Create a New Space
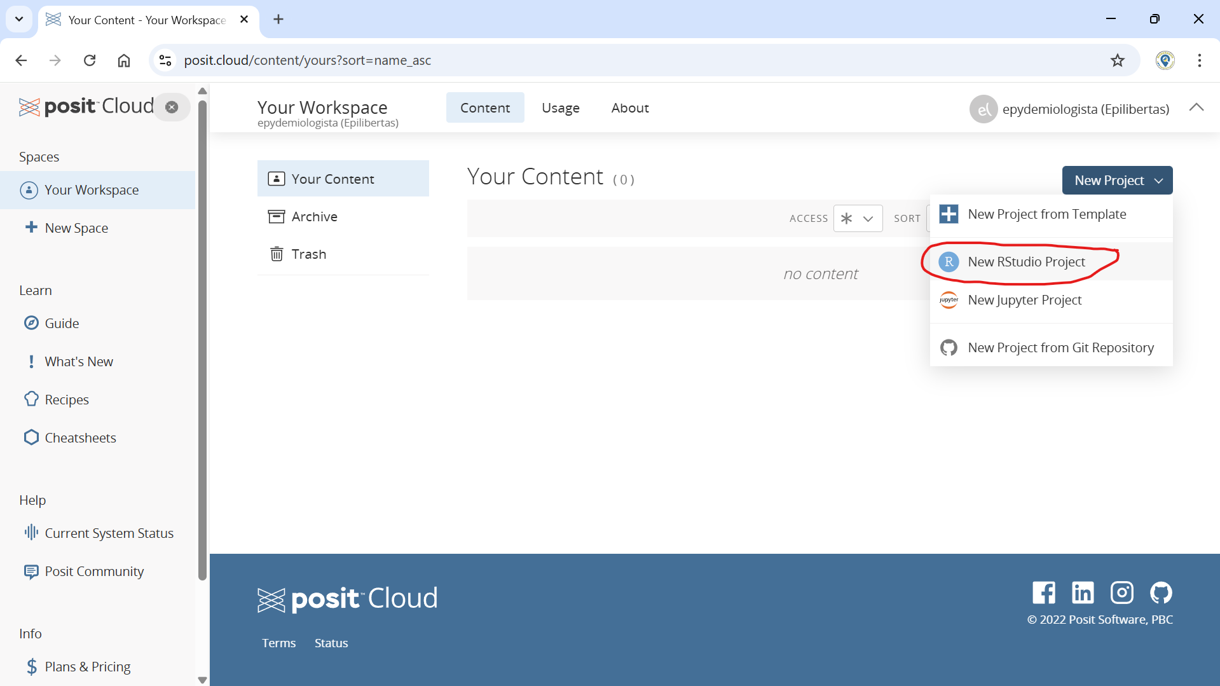The width and height of the screenshot is (1220, 686). coord(76,228)
